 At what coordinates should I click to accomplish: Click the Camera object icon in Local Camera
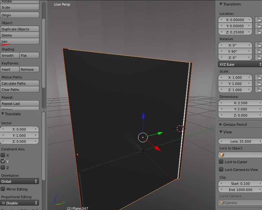click(x=222, y=203)
